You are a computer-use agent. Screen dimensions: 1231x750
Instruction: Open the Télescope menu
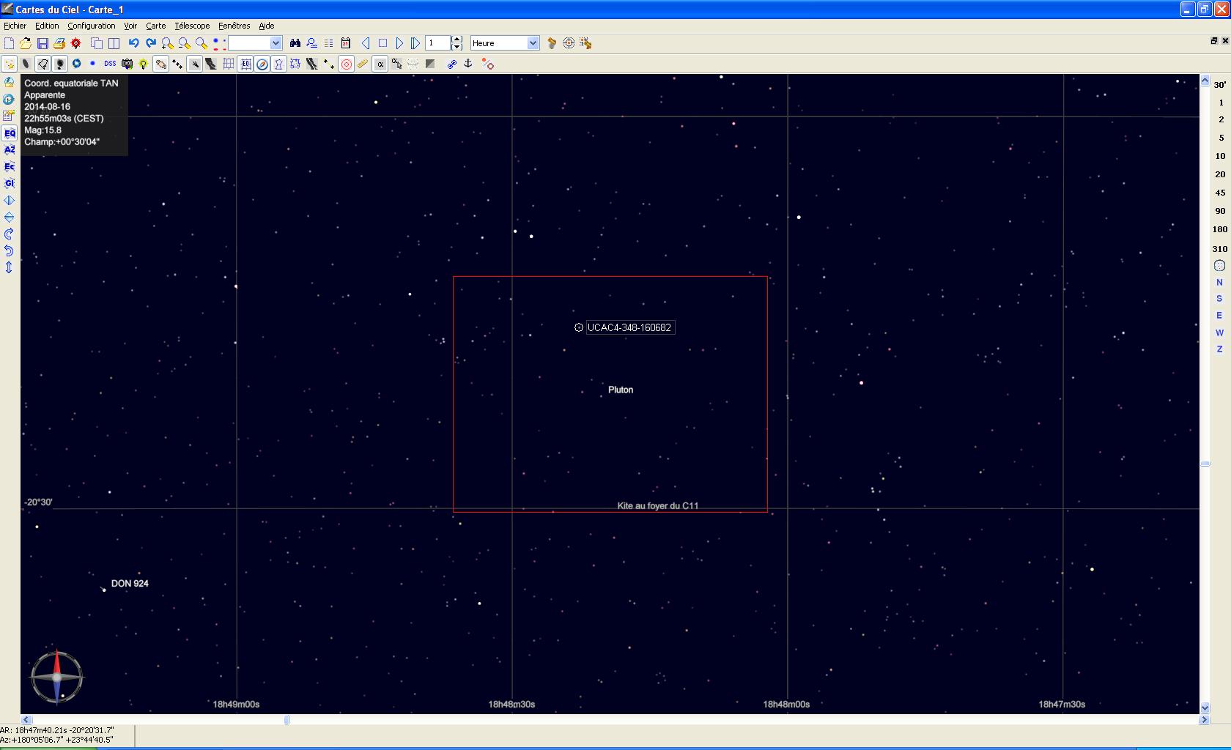(192, 26)
